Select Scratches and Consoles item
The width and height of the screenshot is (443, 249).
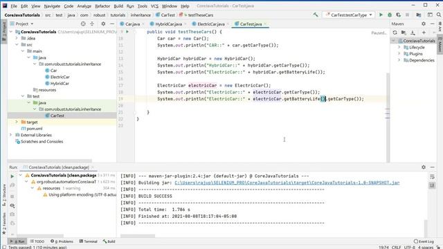pos(42,141)
